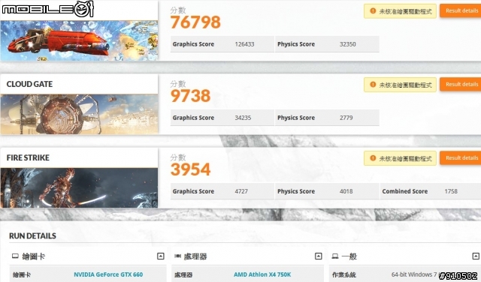Click the 64-bit Windows 7 operating system text
Viewport: 481px width, 282px height.
(x=414, y=274)
